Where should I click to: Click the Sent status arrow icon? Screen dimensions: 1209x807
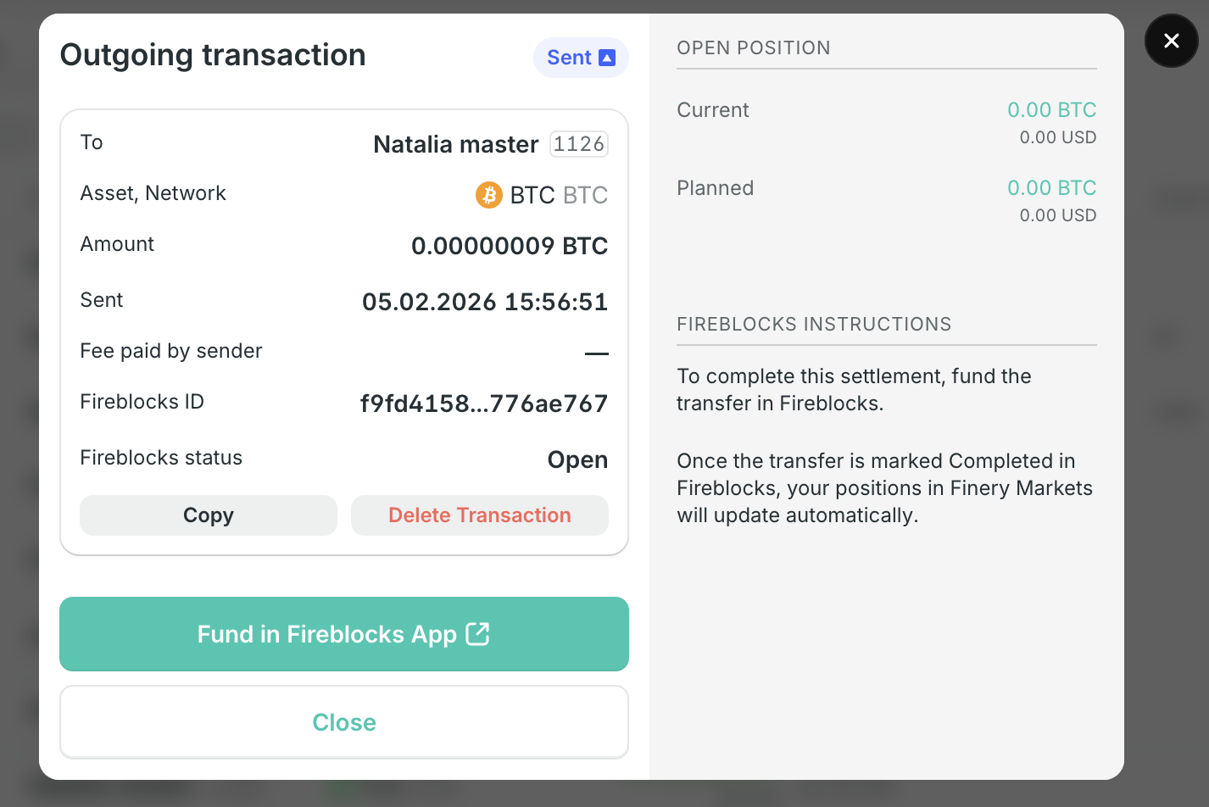point(607,58)
